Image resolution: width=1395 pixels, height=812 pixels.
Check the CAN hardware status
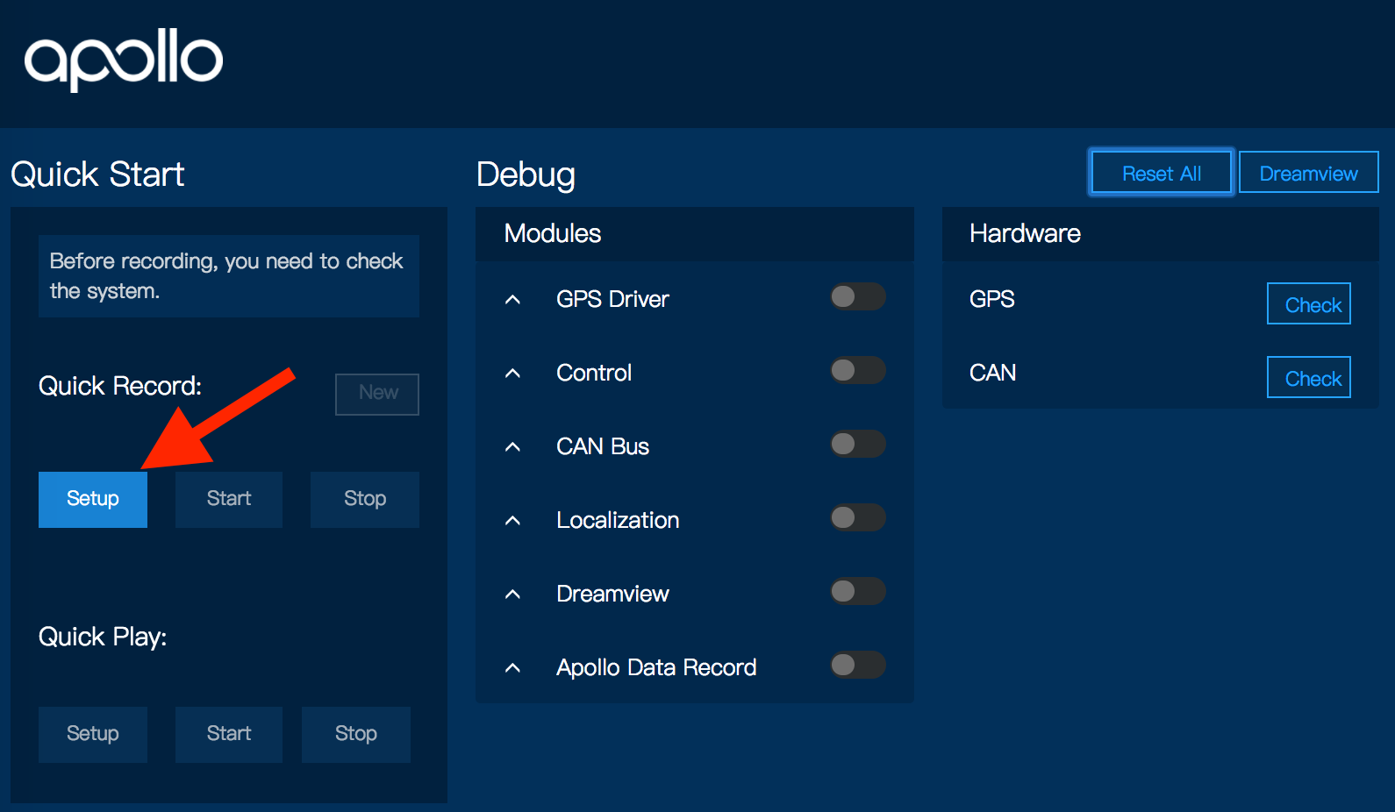(1308, 378)
